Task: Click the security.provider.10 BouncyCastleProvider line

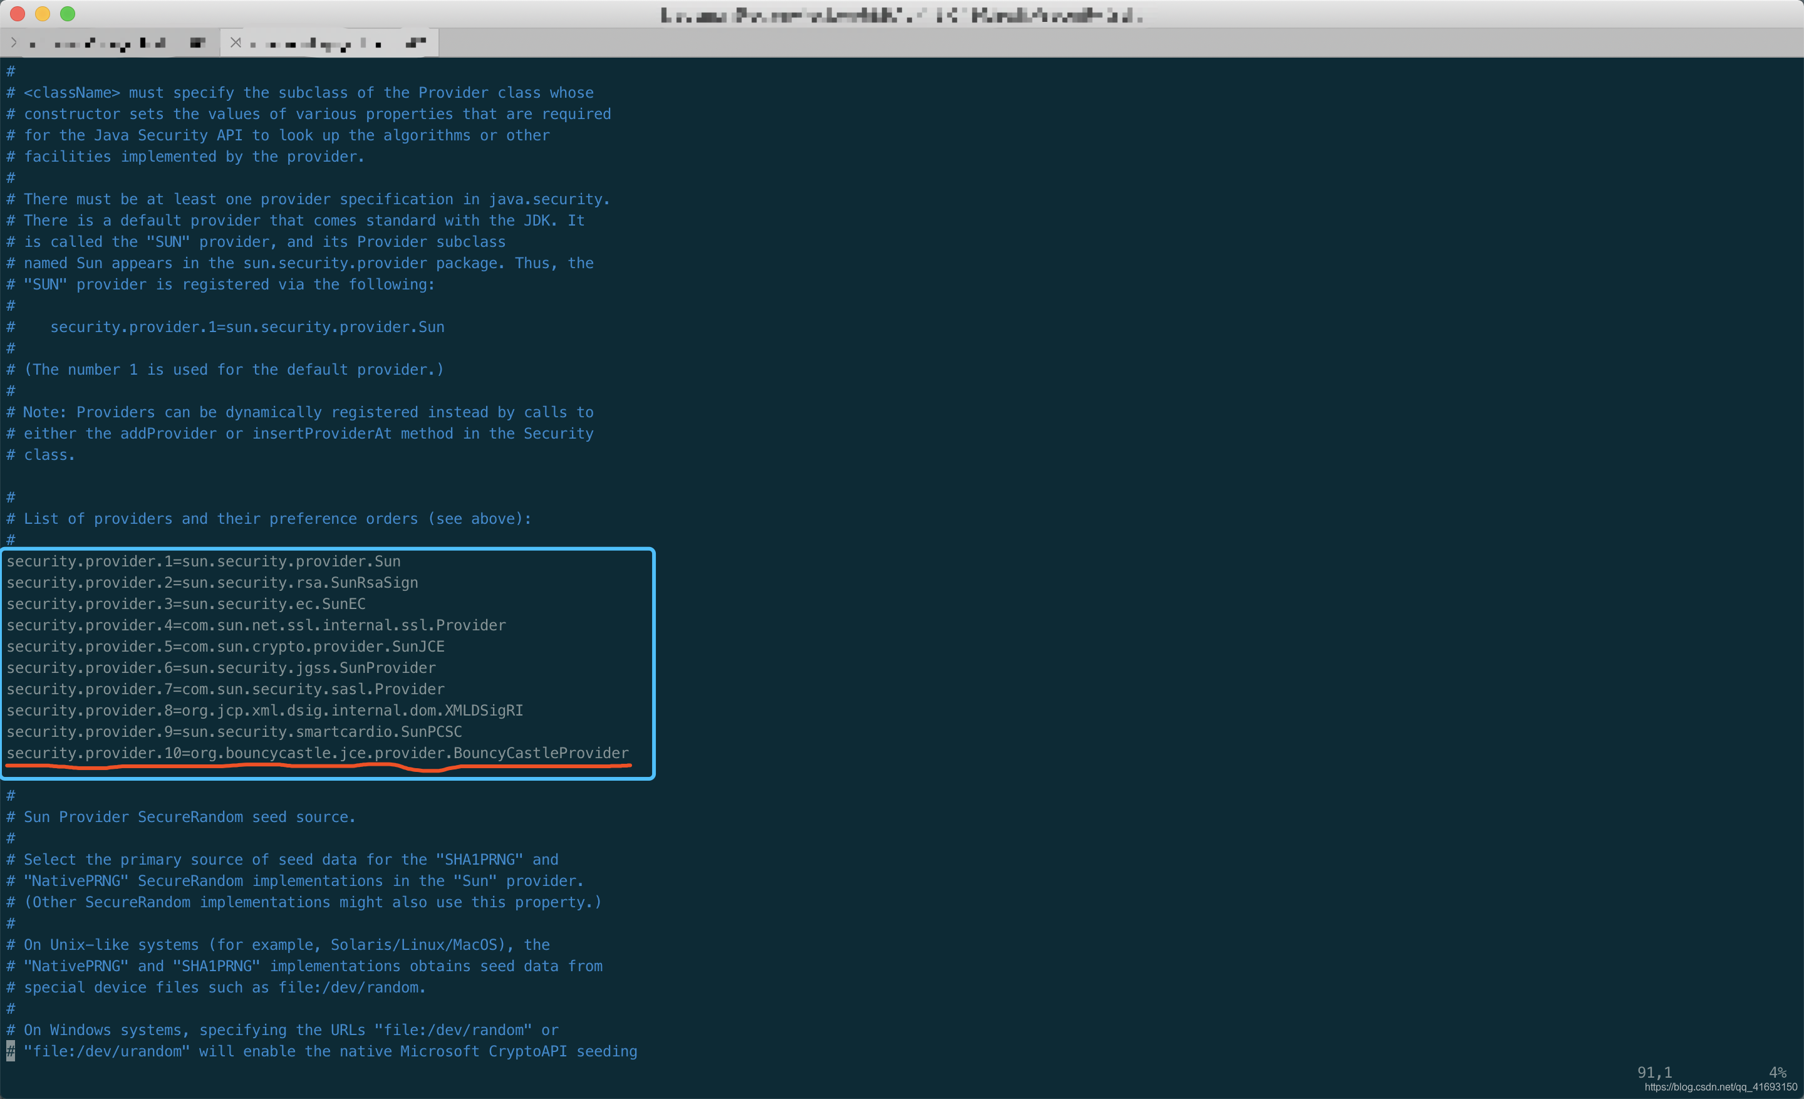Action: pyautogui.click(x=318, y=753)
